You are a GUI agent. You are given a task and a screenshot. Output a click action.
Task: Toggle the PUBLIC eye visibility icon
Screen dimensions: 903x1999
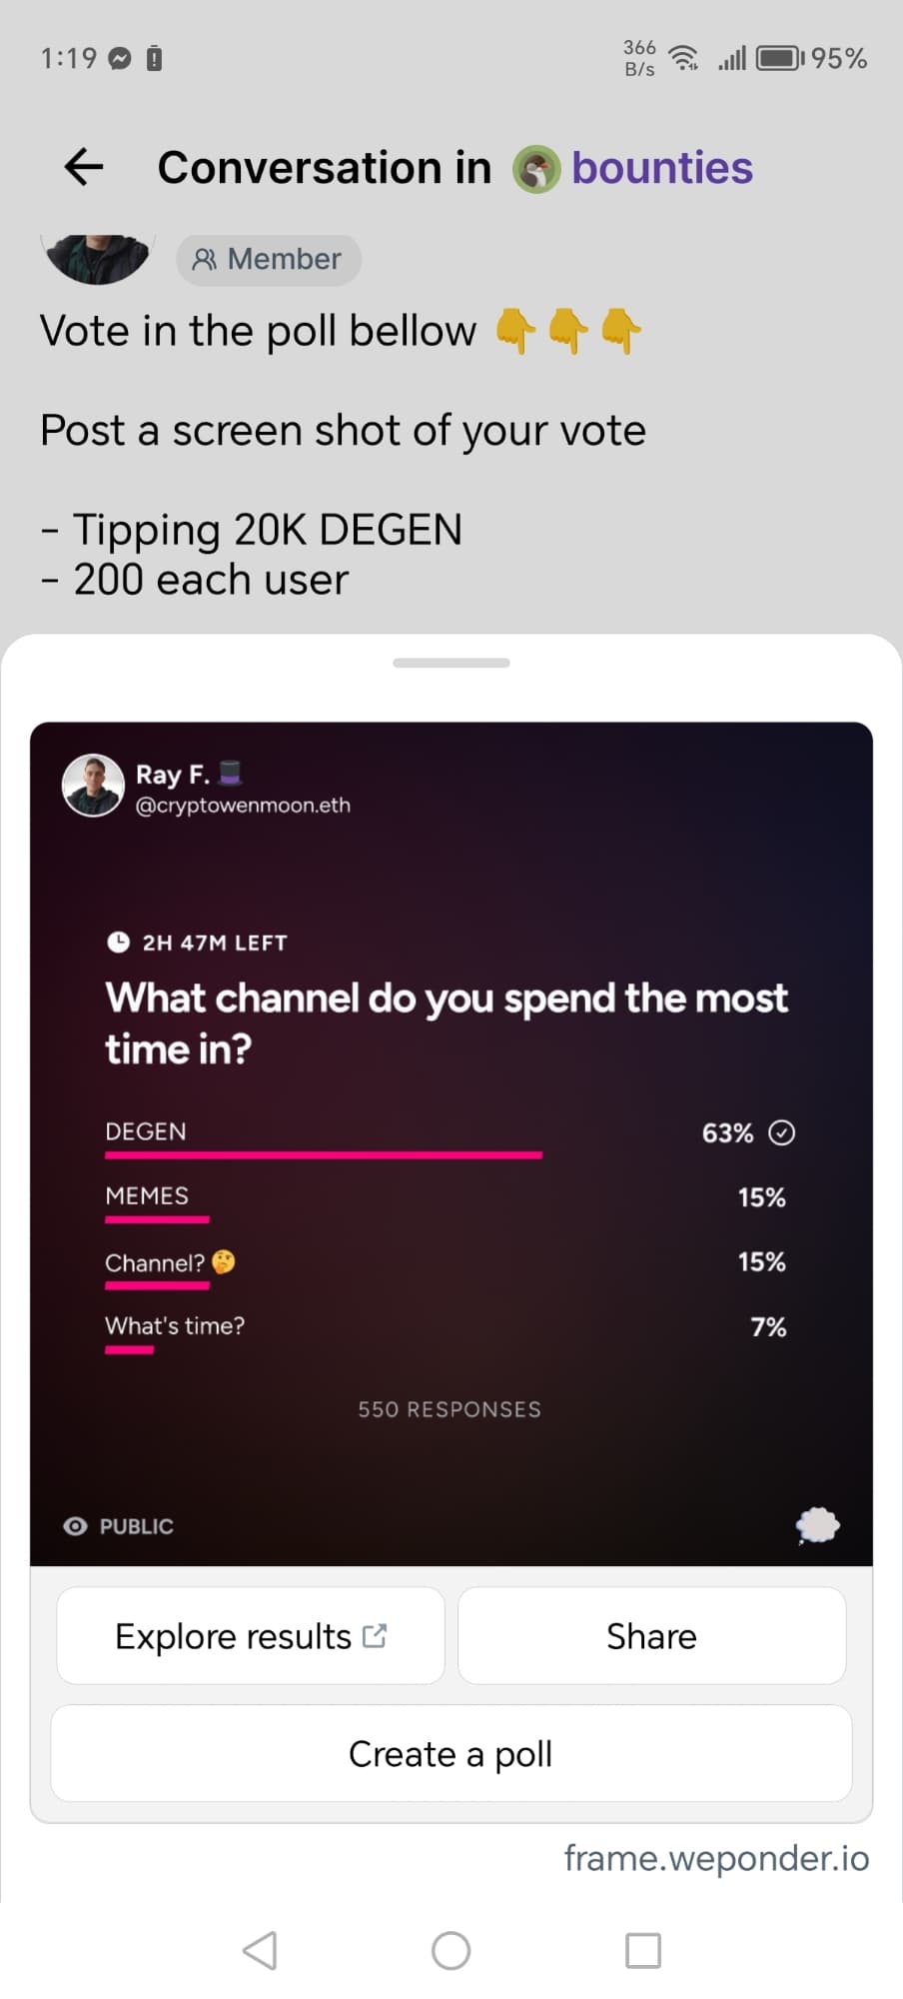pos(75,1526)
